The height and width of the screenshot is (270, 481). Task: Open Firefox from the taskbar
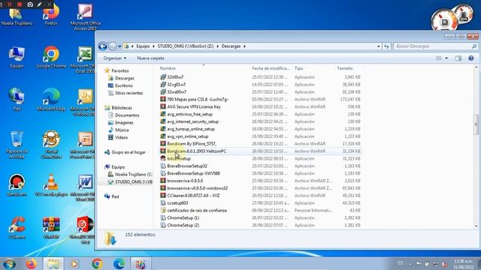[32, 264]
